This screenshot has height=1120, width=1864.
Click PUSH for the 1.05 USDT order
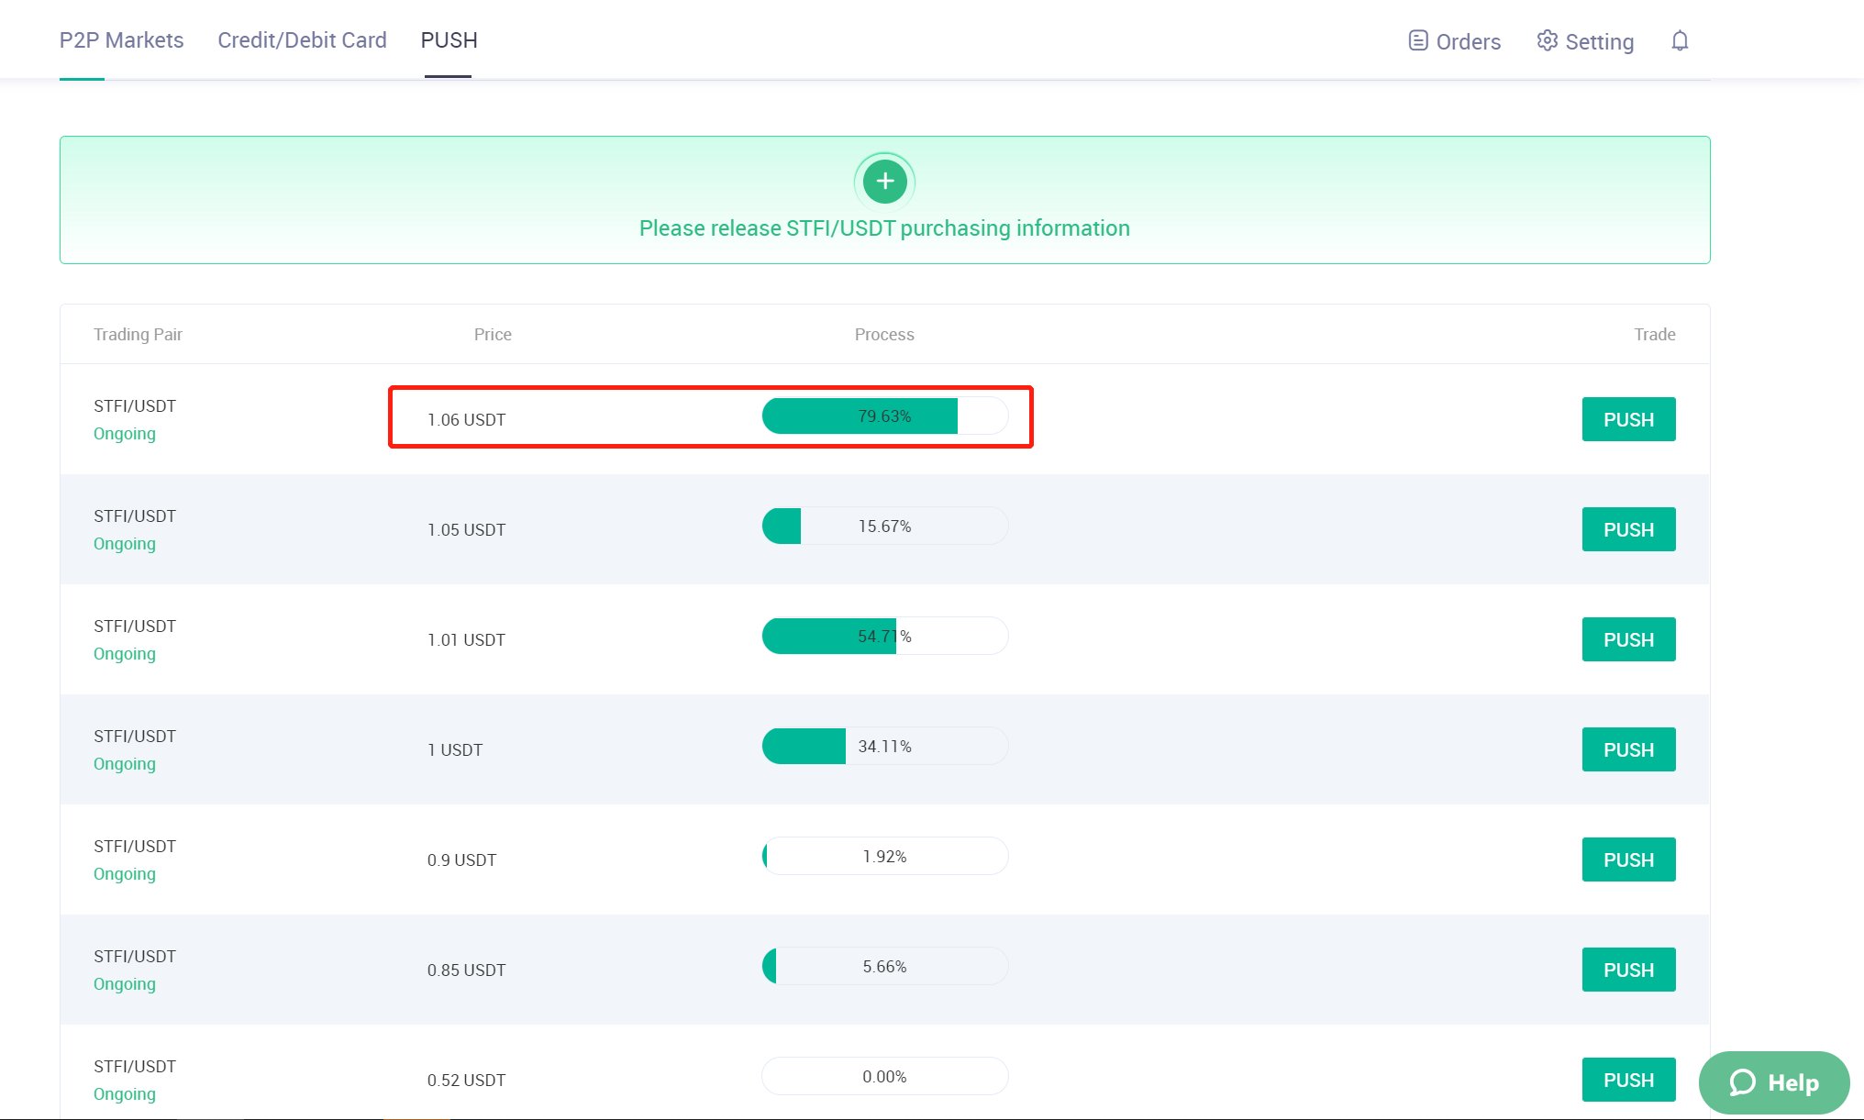click(1628, 529)
